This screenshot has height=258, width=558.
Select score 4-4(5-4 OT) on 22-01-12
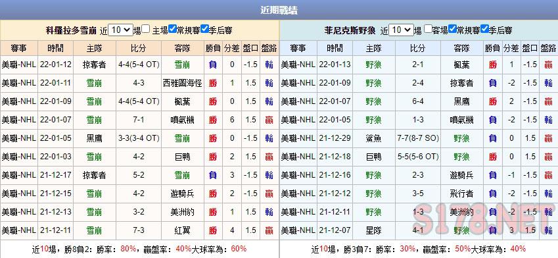pos(139,65)
